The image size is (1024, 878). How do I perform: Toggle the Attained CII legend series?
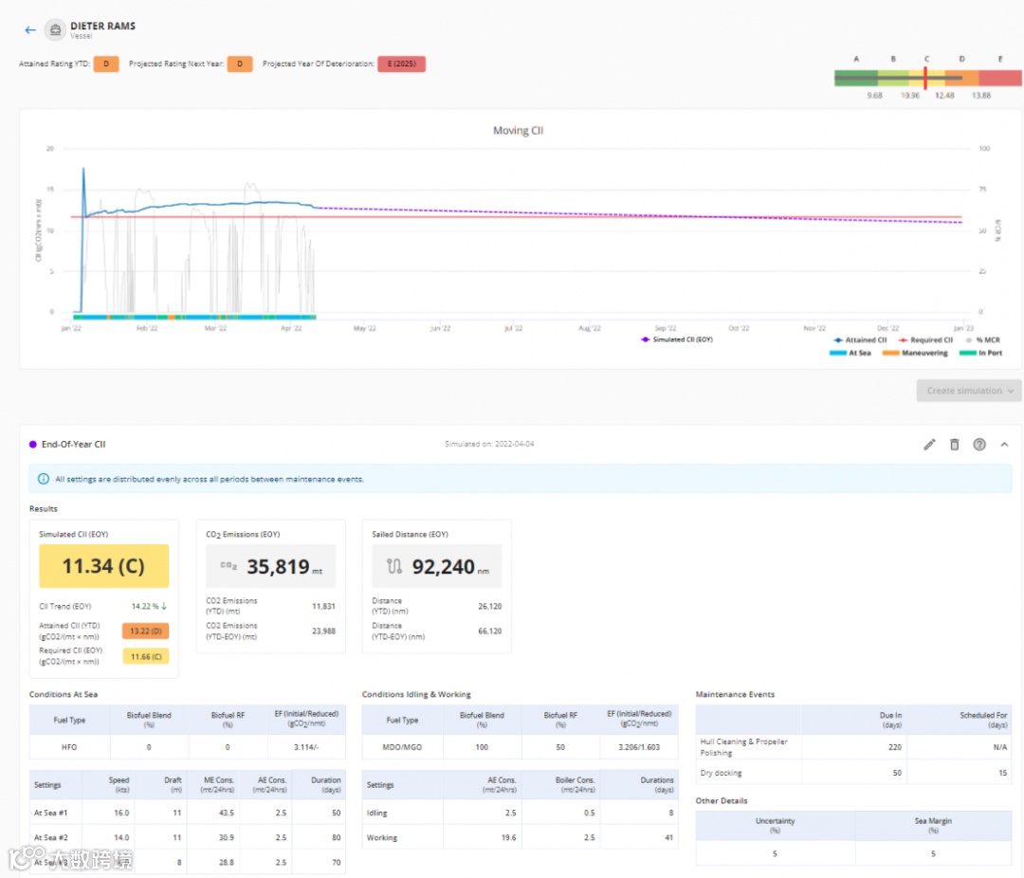click(x=860, y=339)
